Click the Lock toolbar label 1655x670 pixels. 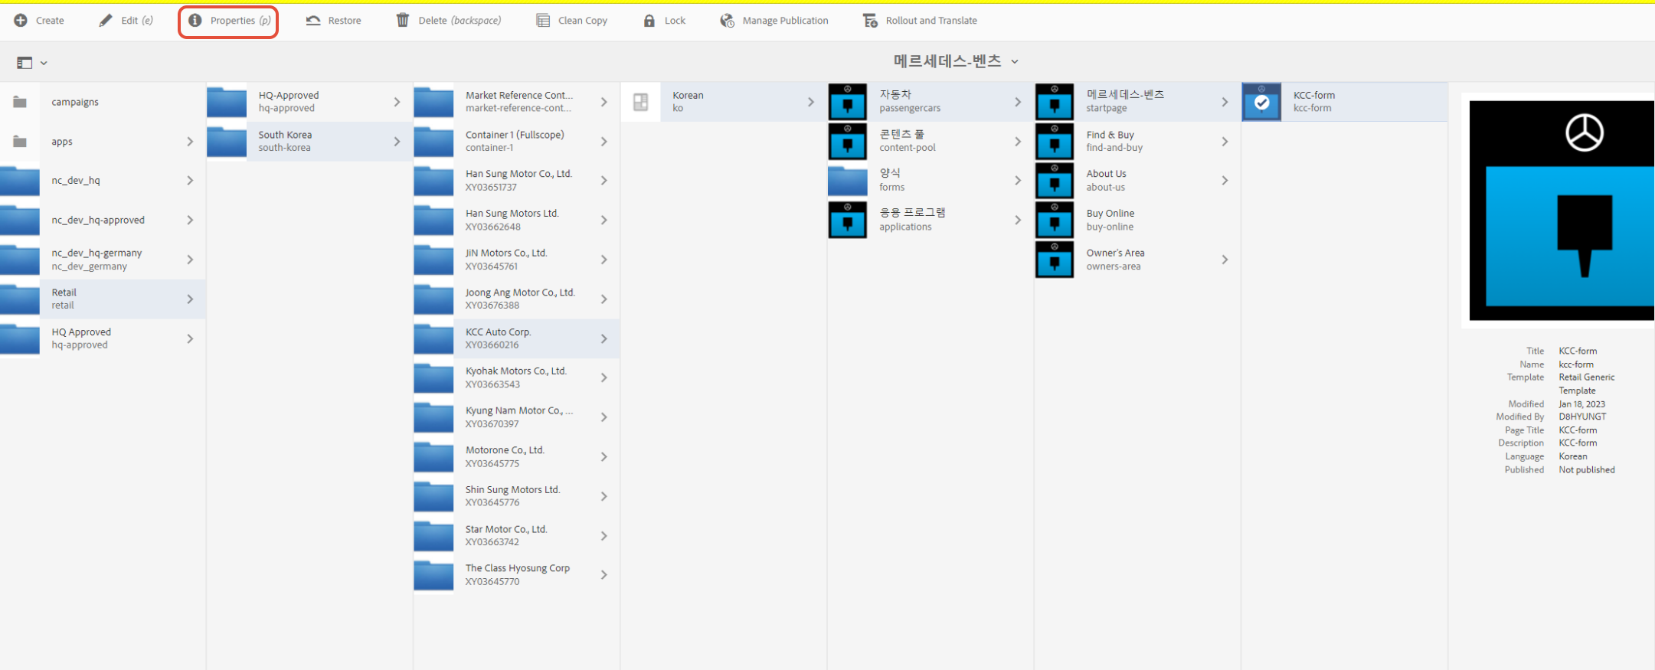click(x=675, y=21)
